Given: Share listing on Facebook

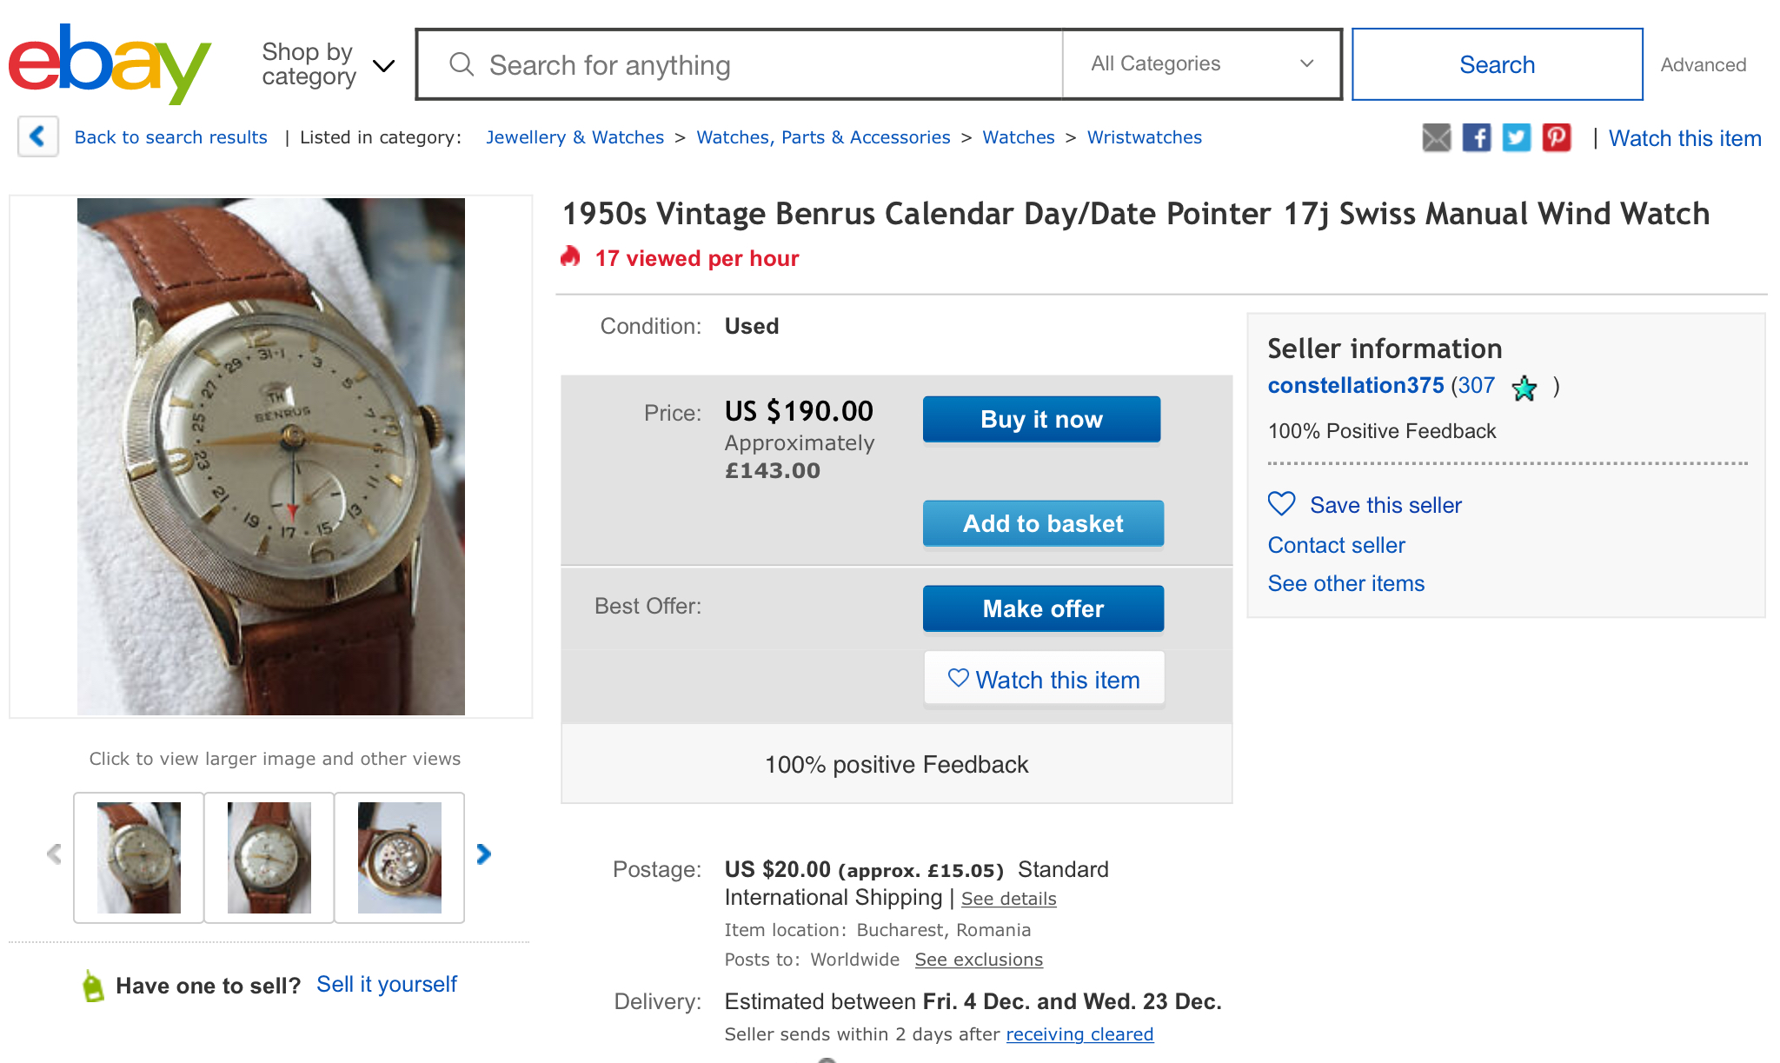Looking at the screenshot, I should [x=1476, y=137].
